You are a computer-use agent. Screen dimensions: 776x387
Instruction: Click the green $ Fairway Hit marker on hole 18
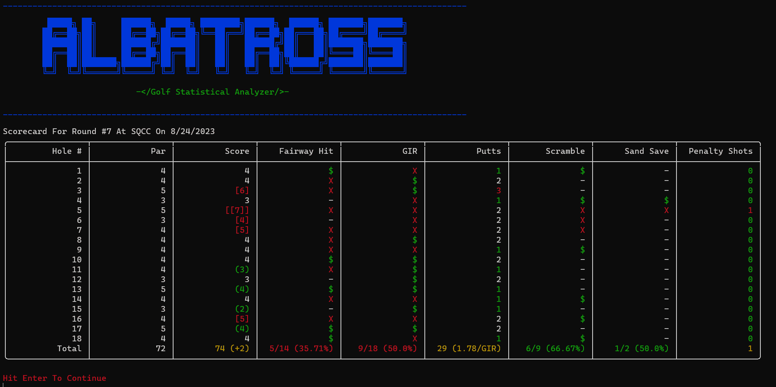point(330,338)
